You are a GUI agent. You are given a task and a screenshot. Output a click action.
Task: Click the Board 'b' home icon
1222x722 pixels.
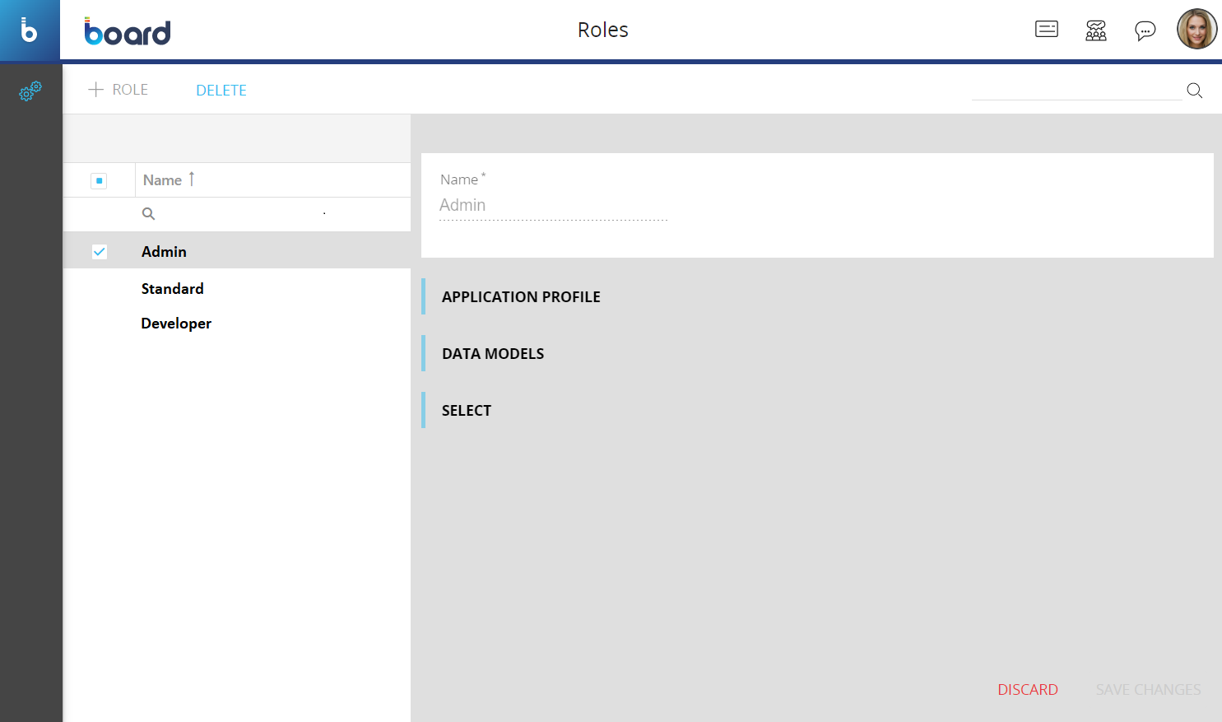pos(30,30)
